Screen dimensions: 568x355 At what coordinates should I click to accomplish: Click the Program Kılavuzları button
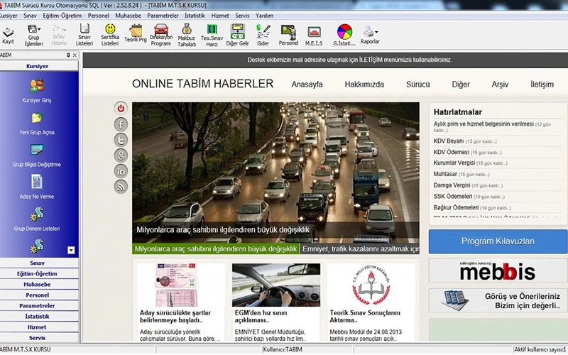[498, 241]
